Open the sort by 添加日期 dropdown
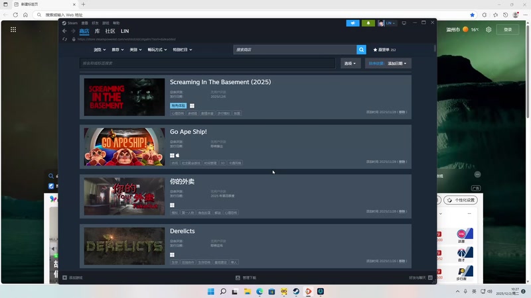The image size is (531, 298). coord(388,63)
